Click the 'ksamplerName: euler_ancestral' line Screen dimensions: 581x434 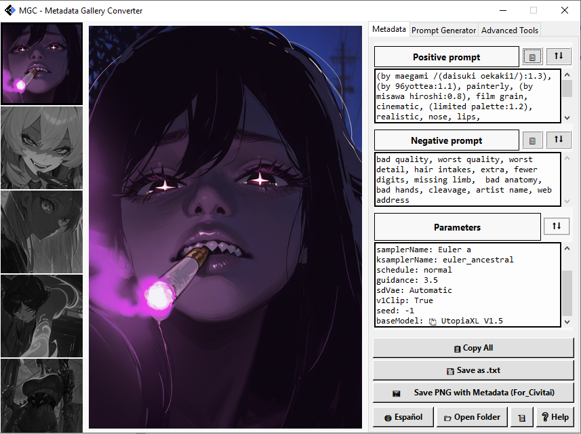445,260
